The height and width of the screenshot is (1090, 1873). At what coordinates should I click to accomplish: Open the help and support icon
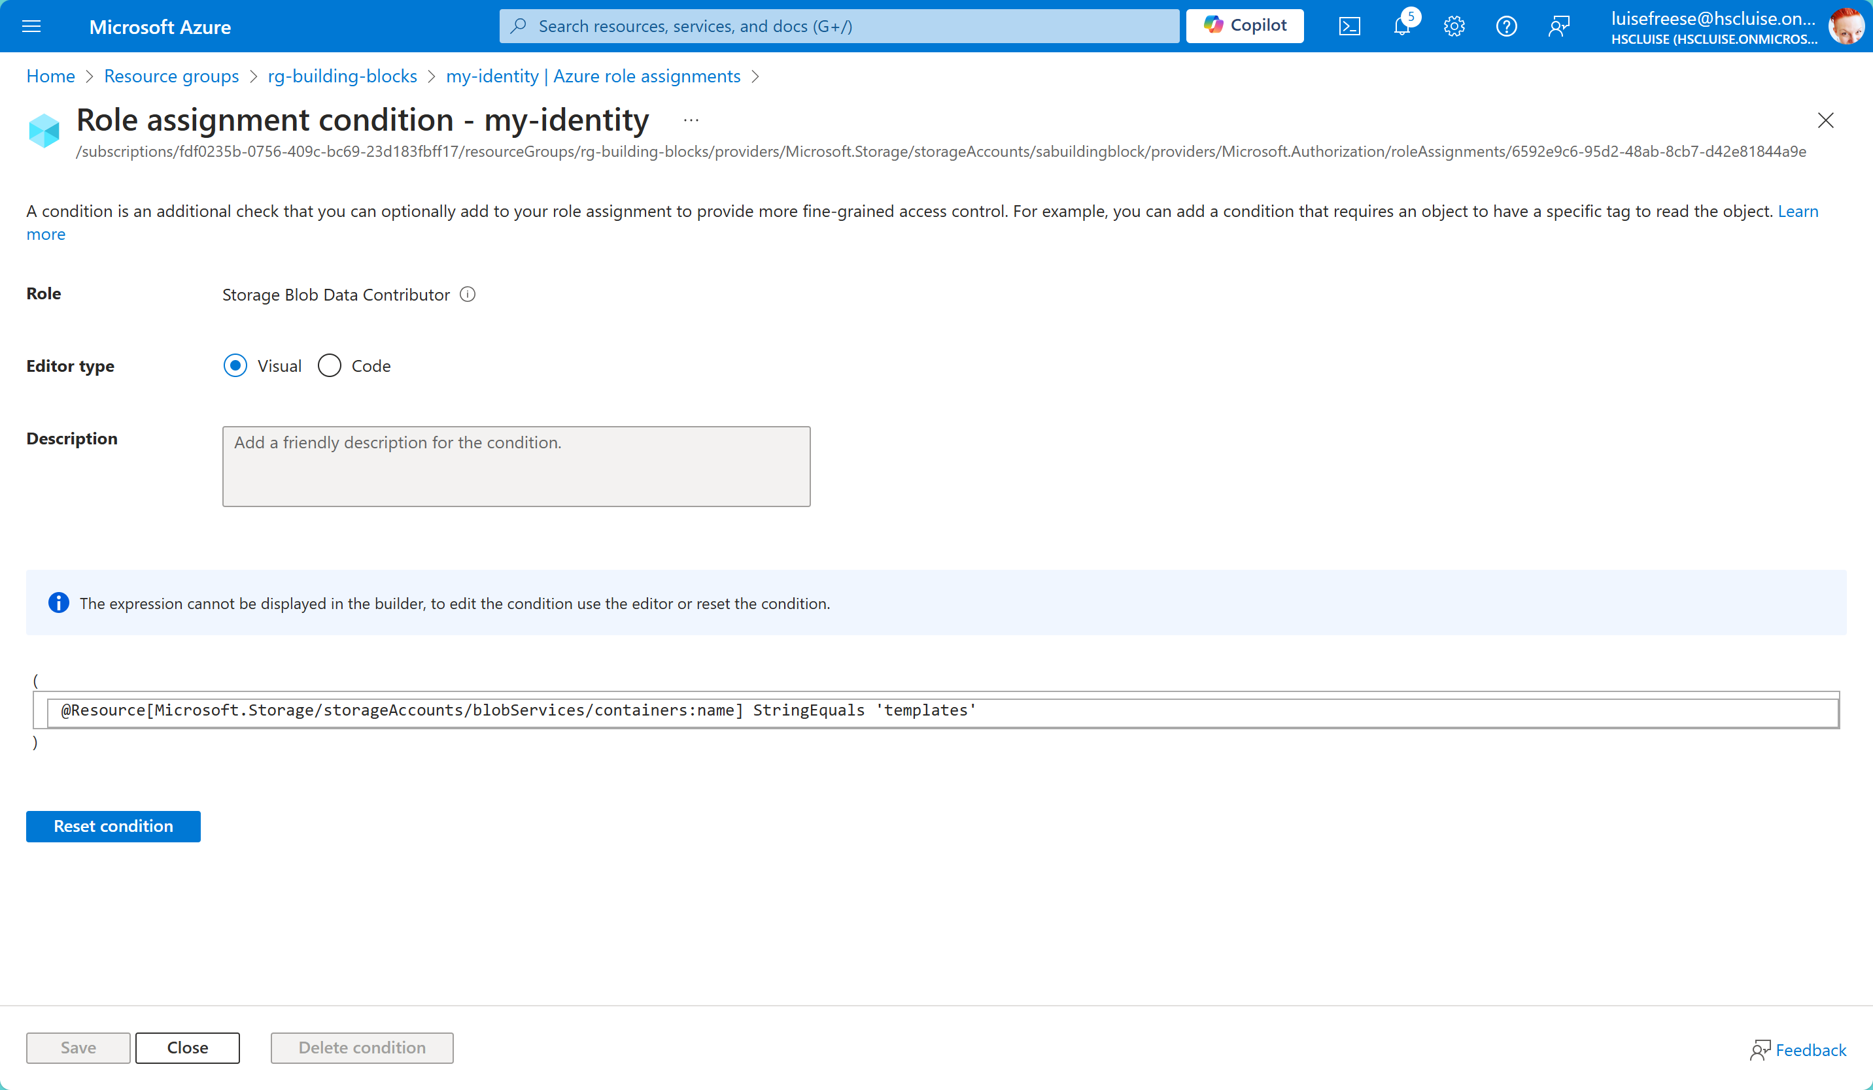coord(1507,27)
